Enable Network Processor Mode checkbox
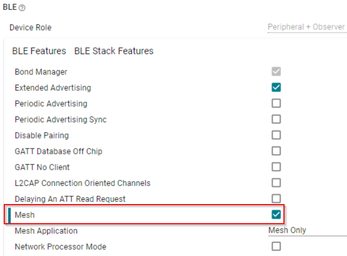Image resolution: width=347 pixels, height=256 pixels. [276, 246]
